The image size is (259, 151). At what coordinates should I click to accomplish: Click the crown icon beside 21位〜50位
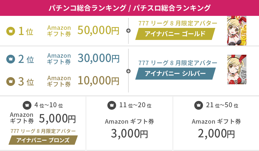pos(199,105)
